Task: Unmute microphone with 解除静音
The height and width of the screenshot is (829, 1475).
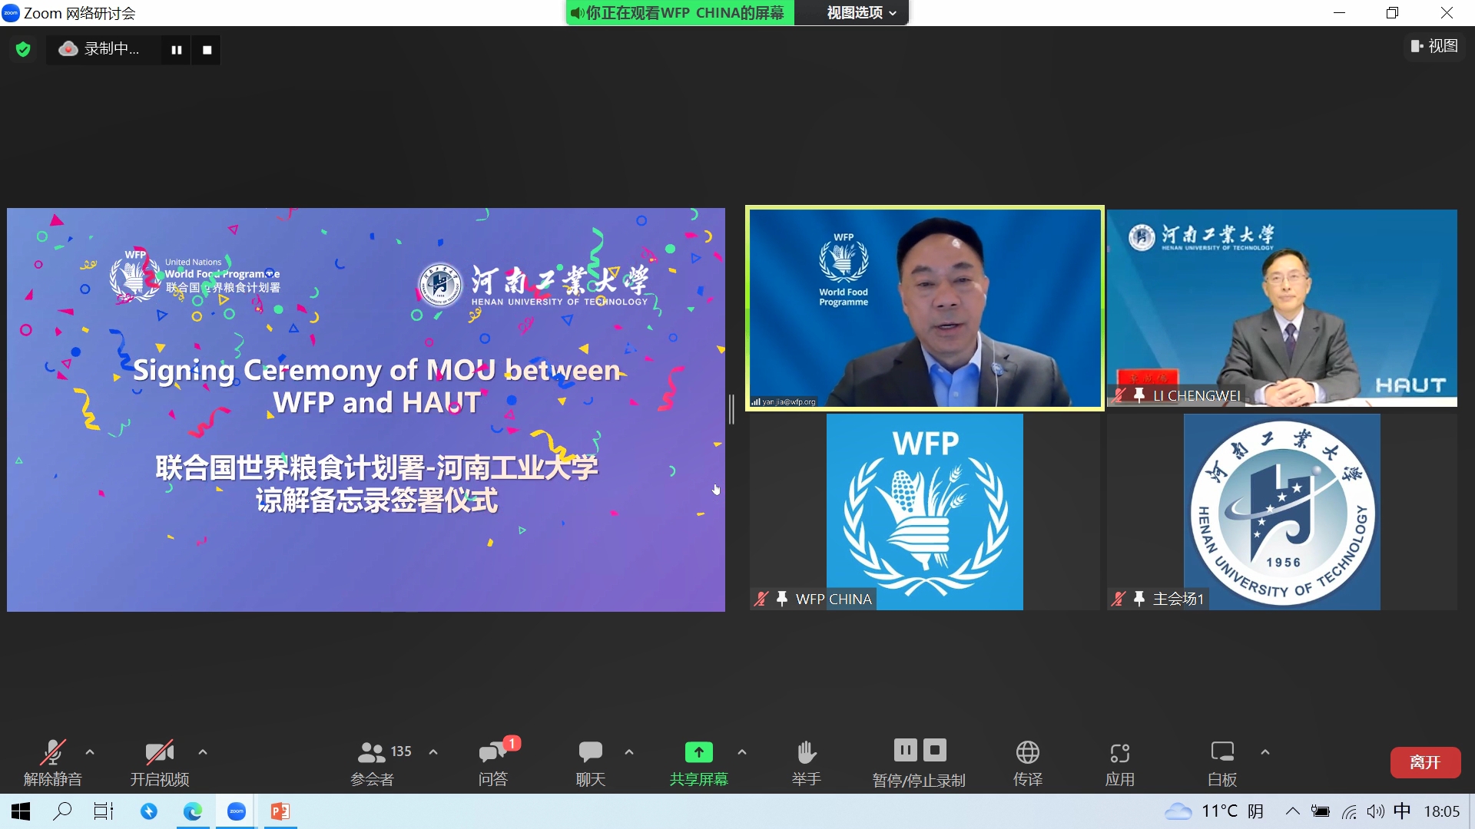Action: (x=52, y=752)
